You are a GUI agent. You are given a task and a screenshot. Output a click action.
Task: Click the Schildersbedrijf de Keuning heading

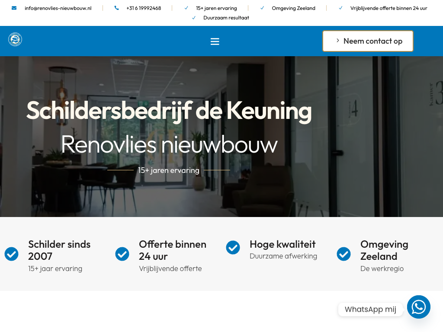[169, 111]
